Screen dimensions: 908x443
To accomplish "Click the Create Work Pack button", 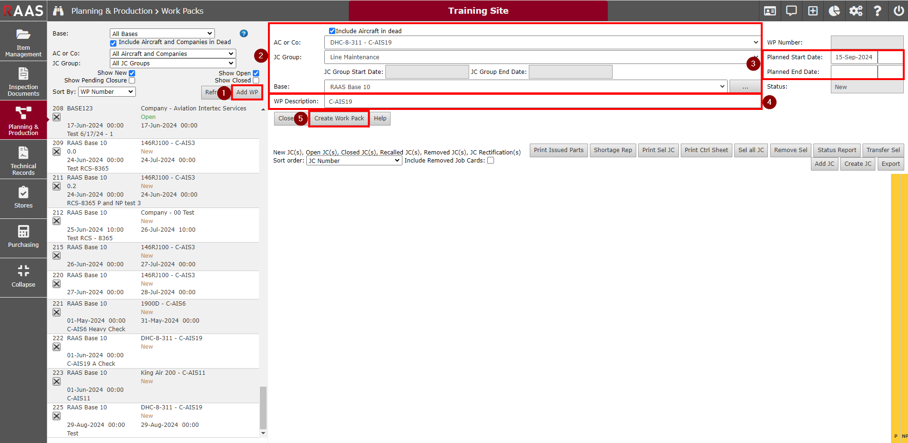I will click(339, 118).
